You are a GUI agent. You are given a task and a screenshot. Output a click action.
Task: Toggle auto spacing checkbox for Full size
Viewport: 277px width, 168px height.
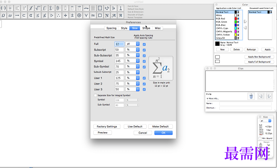[x=144, y=44]
